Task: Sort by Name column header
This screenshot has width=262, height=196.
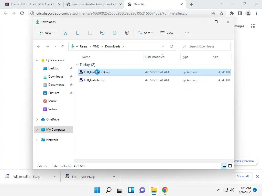Action: pos(86,57)
